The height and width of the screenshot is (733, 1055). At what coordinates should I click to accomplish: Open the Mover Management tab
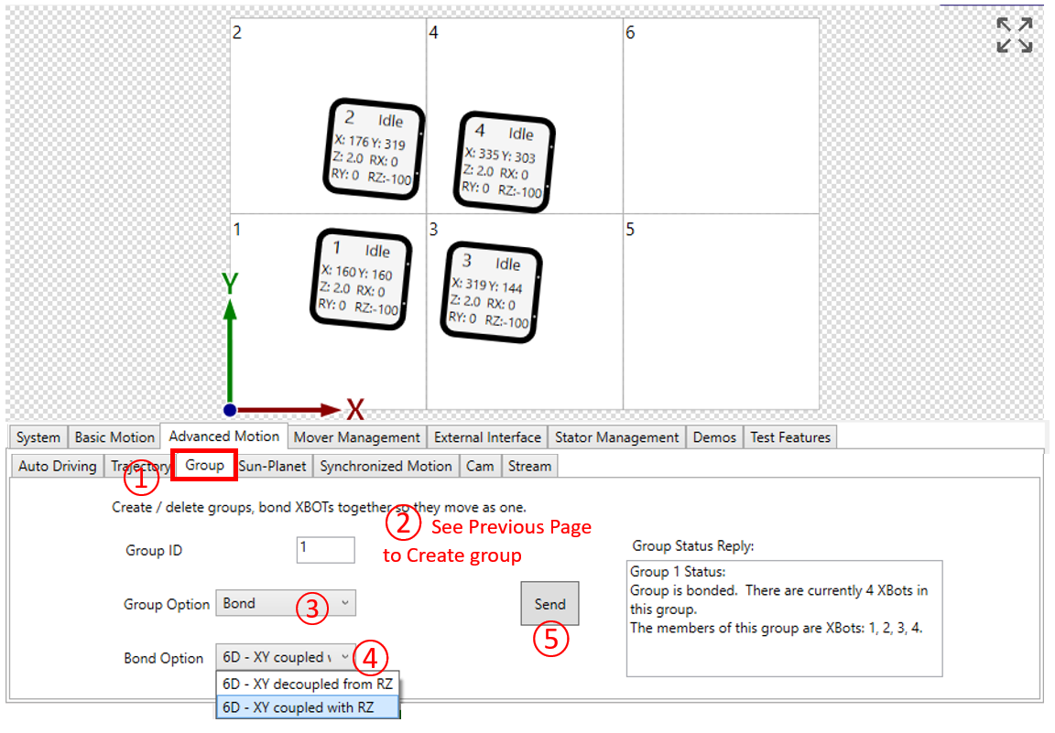pos(356,437)
